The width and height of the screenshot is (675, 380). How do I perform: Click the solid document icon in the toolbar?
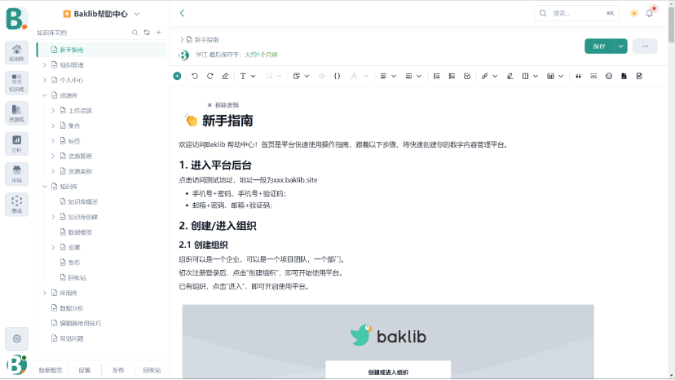(x=624, y=76)
